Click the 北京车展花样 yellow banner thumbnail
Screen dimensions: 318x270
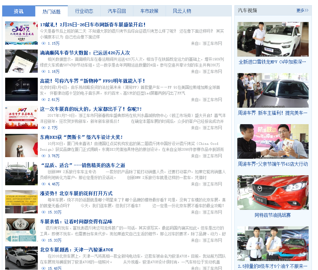coord(22,202)
